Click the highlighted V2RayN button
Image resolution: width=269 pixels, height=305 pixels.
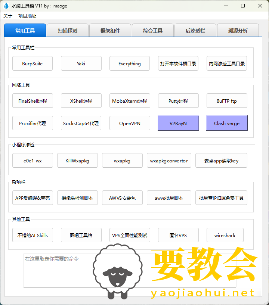(x=178, y=123)
